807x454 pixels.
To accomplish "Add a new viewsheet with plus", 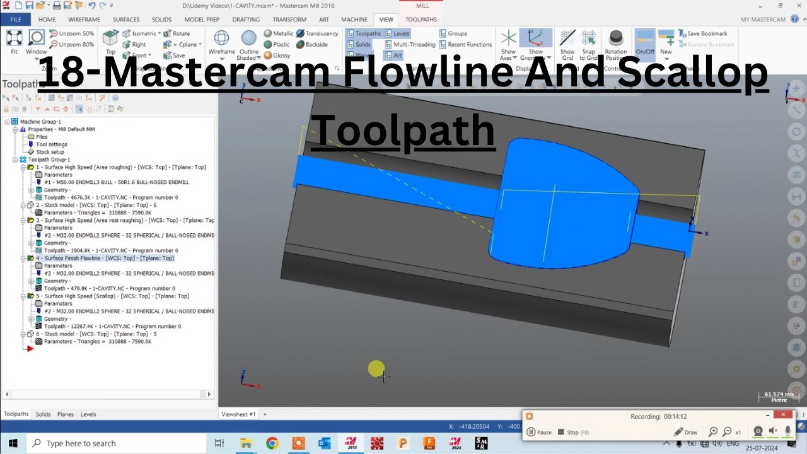I will 265,414.
